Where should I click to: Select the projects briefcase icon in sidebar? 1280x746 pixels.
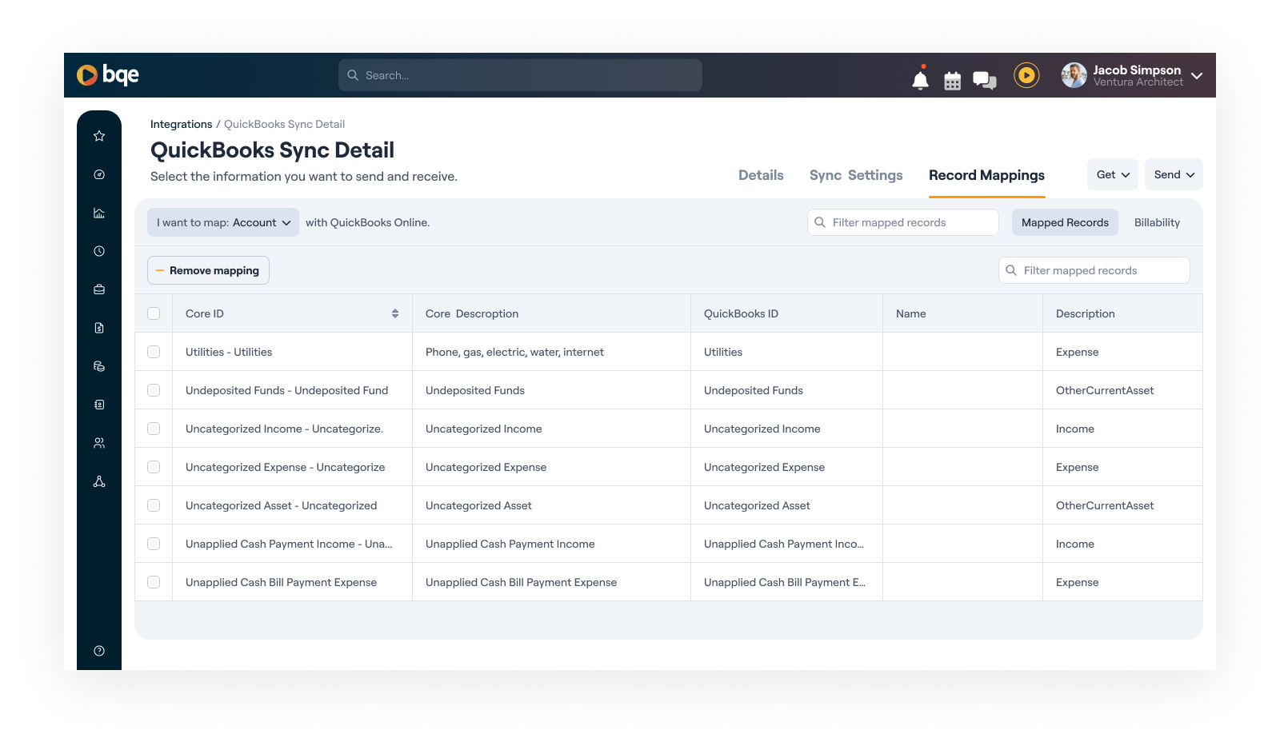pyautogui.click(x=98, y=289)
